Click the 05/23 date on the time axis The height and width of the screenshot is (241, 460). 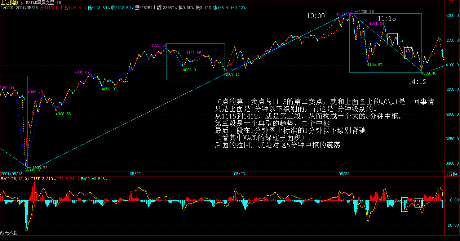click(239, 174)
